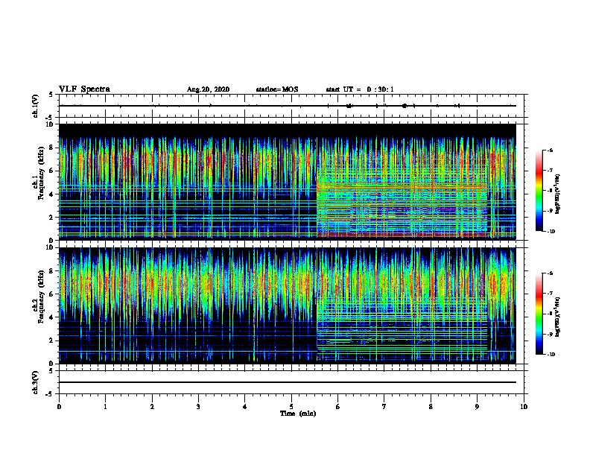Screen dimensions: 590x456
Task: Click the '-10' label on ch.2 color bar
Action: (551, 355)
